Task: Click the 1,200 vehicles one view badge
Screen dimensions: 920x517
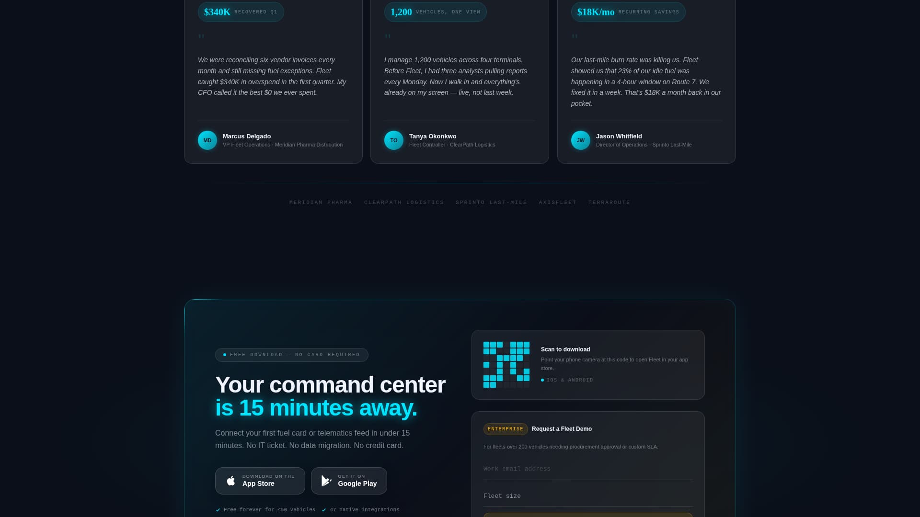Action: pos(436,12)
